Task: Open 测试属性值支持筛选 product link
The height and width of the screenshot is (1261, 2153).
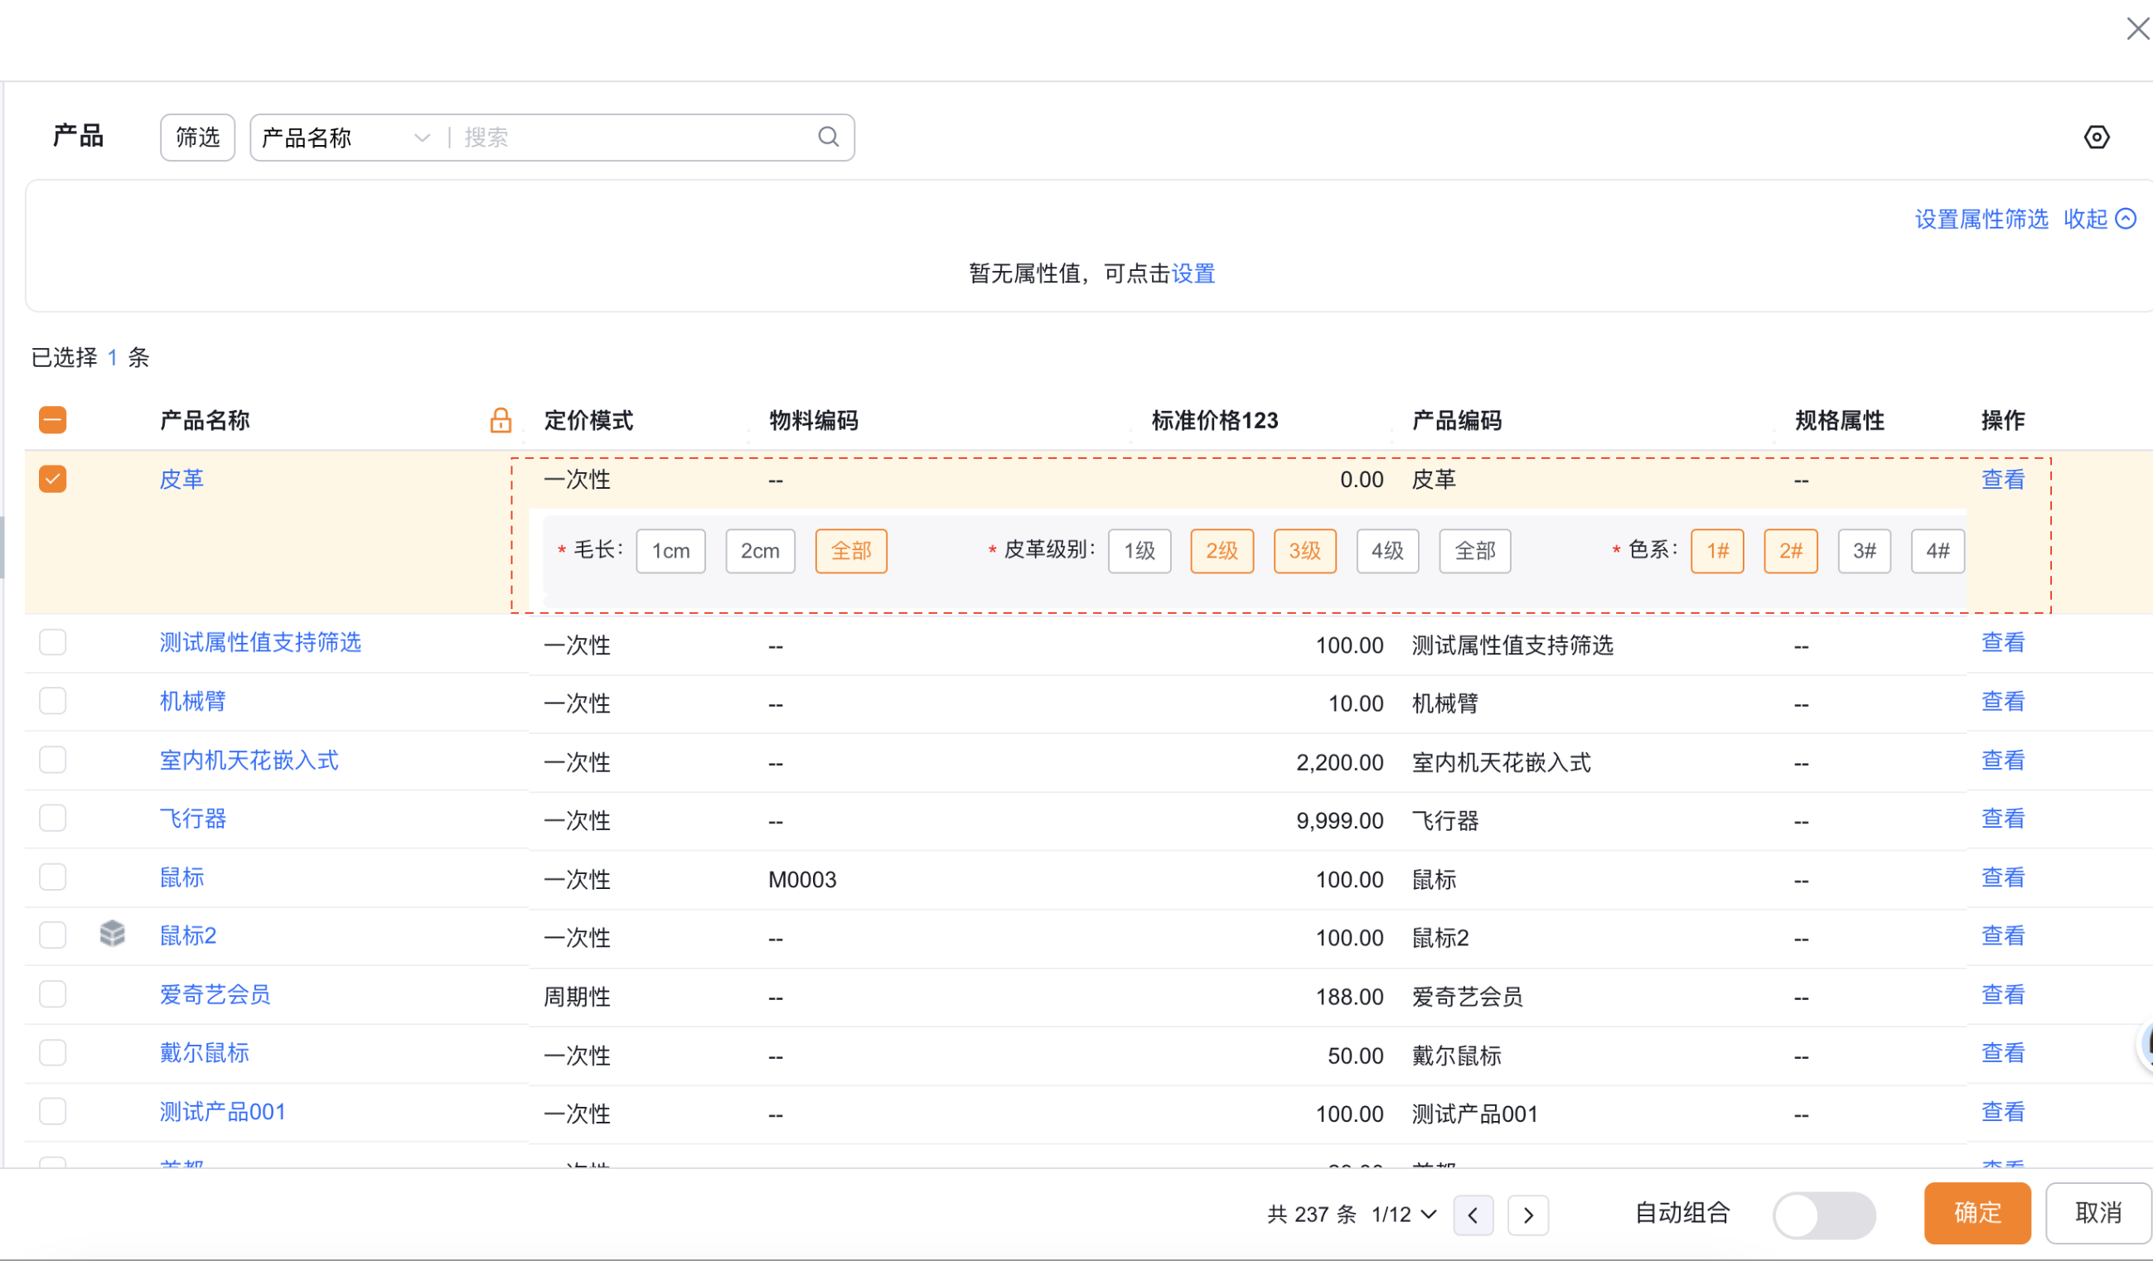Action: pyautogui.click(x=260, y=641)
